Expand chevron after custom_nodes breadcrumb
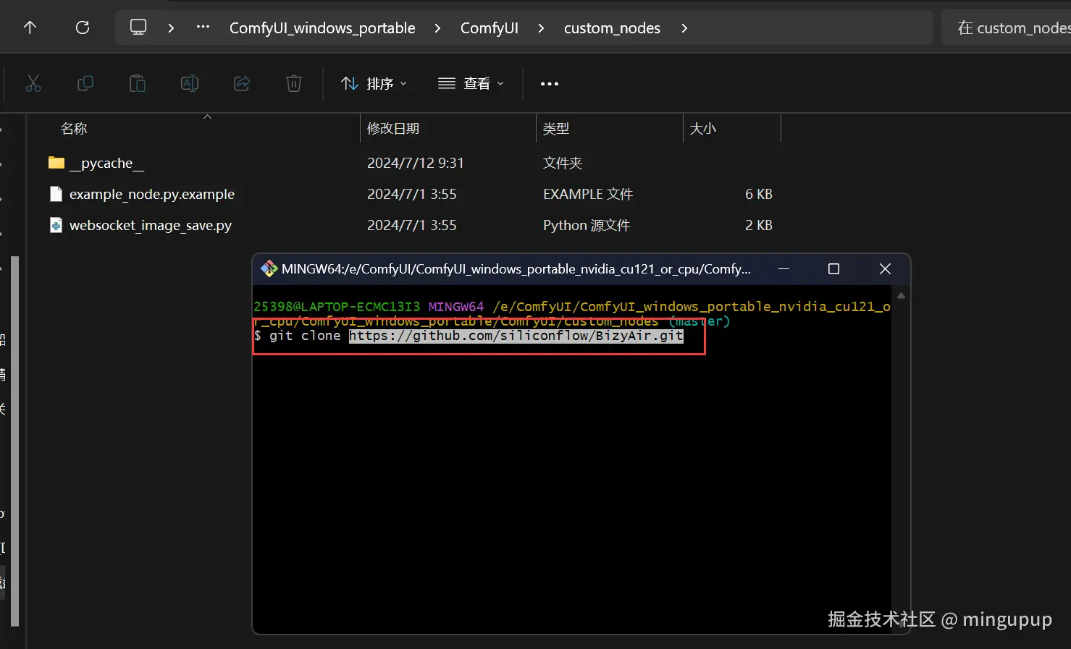Viewport: 1071px width, 649px height. pos(684,28)
